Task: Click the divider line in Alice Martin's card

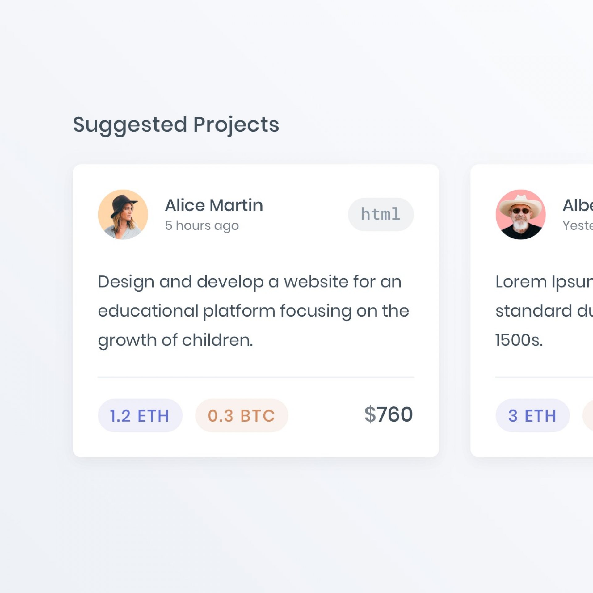Action: coord(256,377)
